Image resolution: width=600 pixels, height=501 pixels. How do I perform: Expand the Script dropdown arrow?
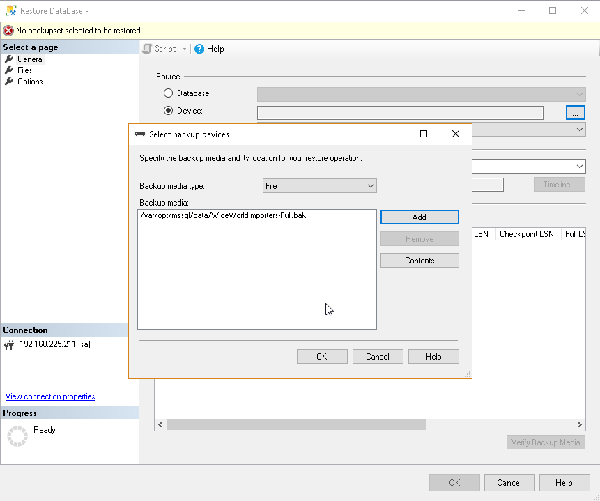(184, 49)
